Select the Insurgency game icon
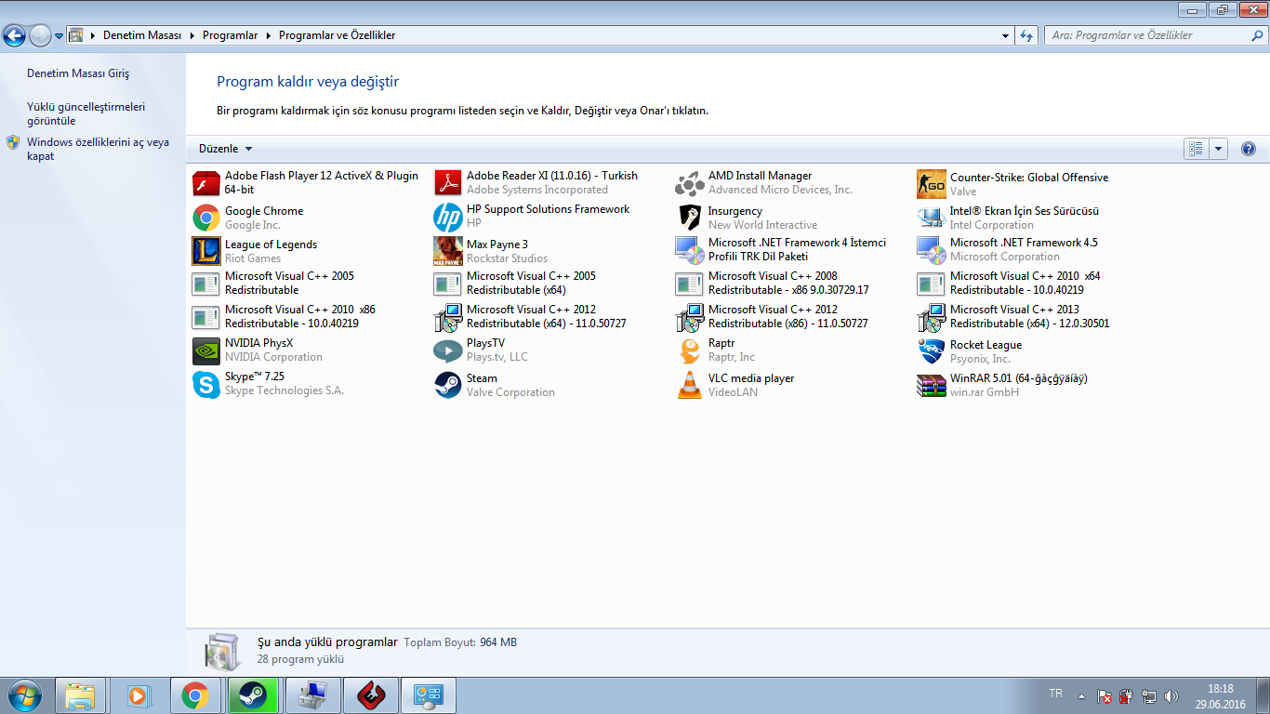The height and width of the screenshot is (714, 1270). pyautogui.click(x=690, y=218)
